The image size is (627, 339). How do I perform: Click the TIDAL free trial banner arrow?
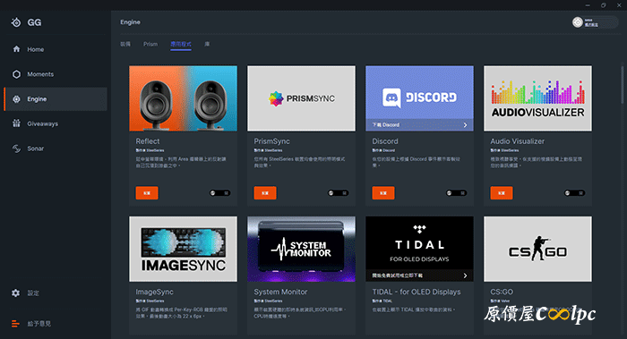(x=465, y=275)
